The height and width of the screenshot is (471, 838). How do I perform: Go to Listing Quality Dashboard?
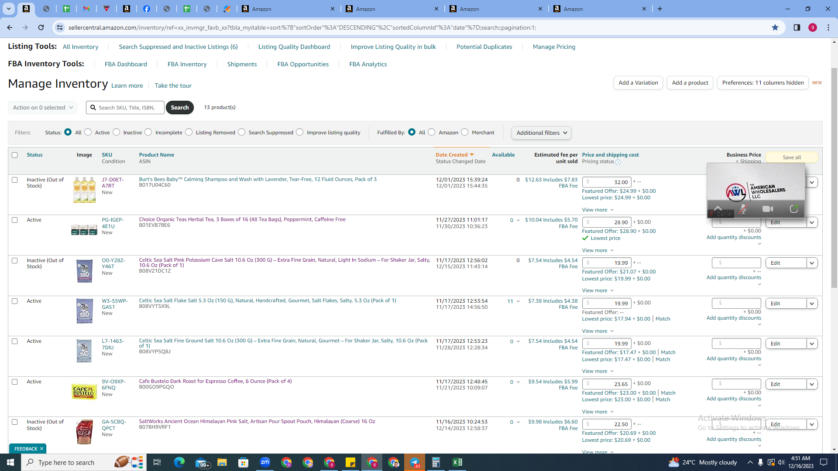294,47
